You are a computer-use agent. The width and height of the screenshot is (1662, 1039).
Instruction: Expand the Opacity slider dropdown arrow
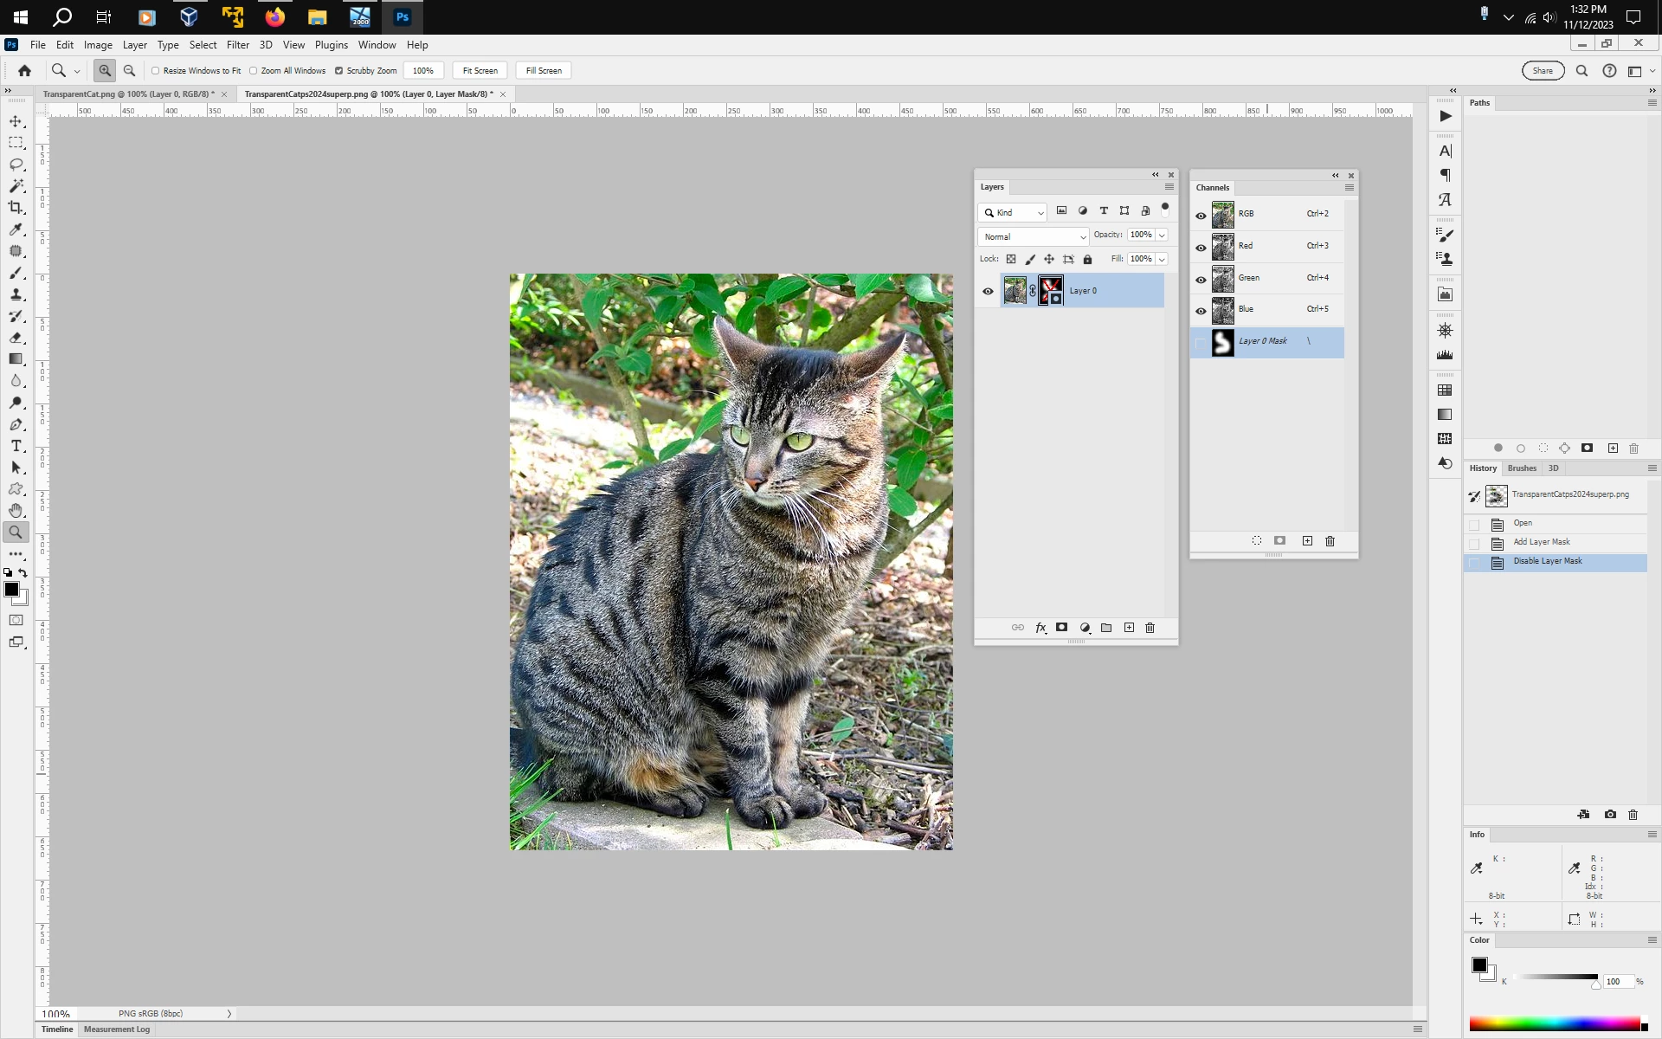coord(1163,235)
